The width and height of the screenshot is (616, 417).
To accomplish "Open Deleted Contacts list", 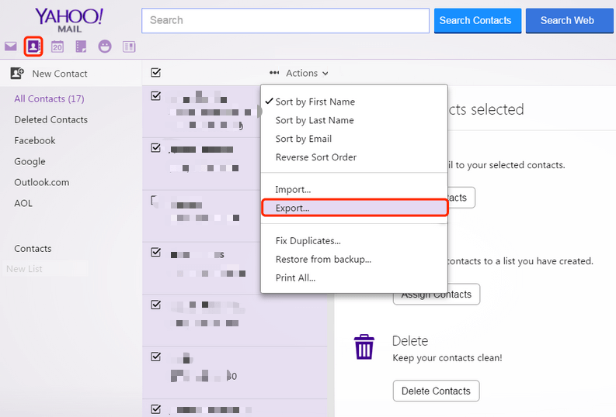I will coord(51,119).
